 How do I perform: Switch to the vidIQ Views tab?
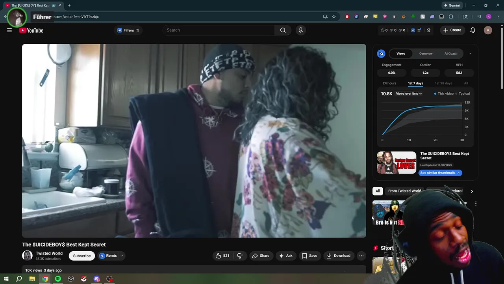tap(400, 54)
